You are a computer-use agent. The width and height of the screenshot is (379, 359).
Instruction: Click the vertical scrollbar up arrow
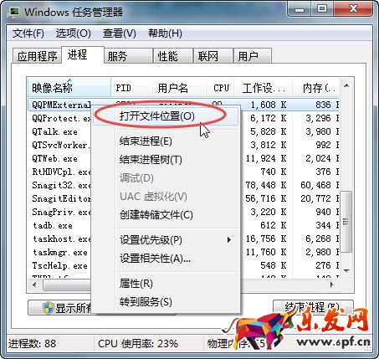tap(346, 85)
